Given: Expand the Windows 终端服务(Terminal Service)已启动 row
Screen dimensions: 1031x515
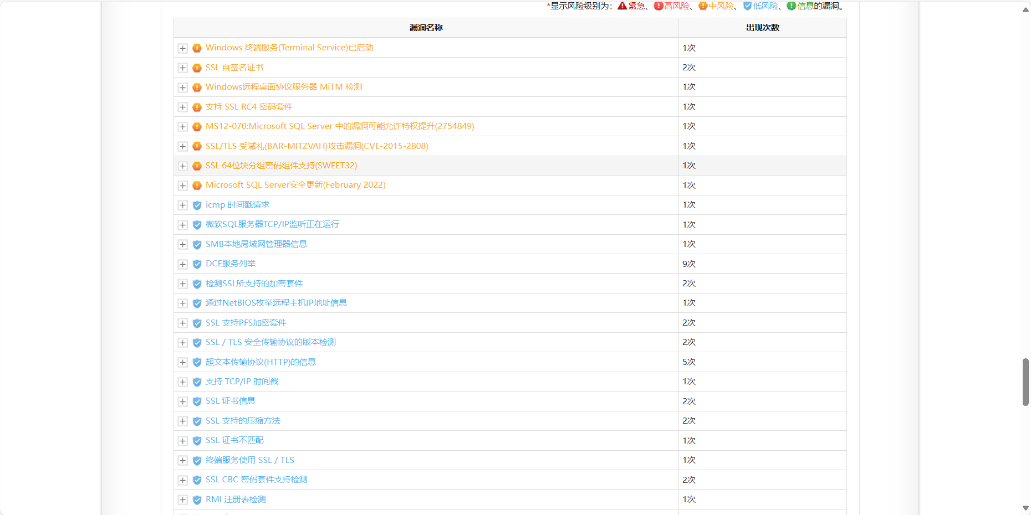Looking at the screenshot, I should [182, 48].
